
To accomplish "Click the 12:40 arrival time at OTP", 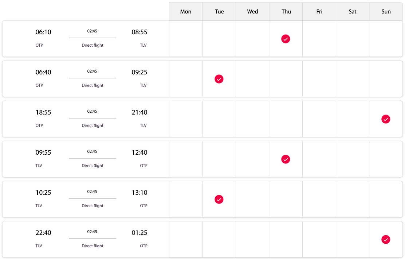I will [x=139, y=152].
